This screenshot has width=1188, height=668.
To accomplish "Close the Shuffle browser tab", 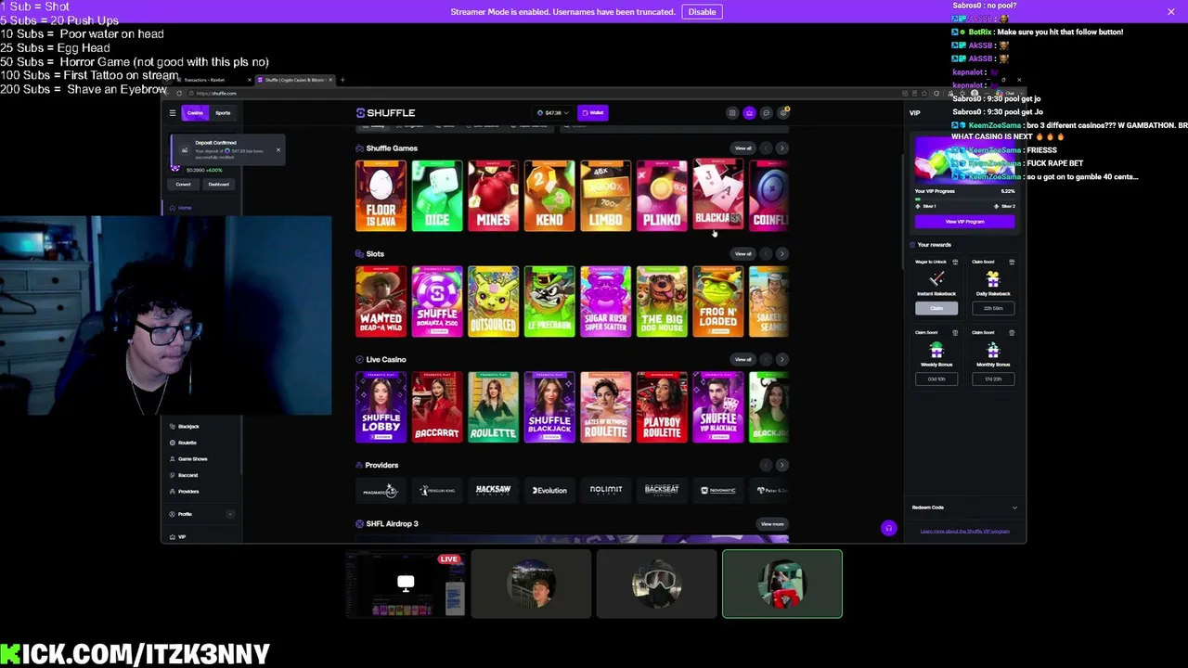I will pos(332,80).
